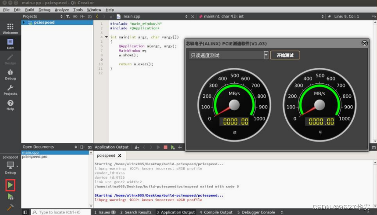Open the main.cpp file selector dropdown

186,17
